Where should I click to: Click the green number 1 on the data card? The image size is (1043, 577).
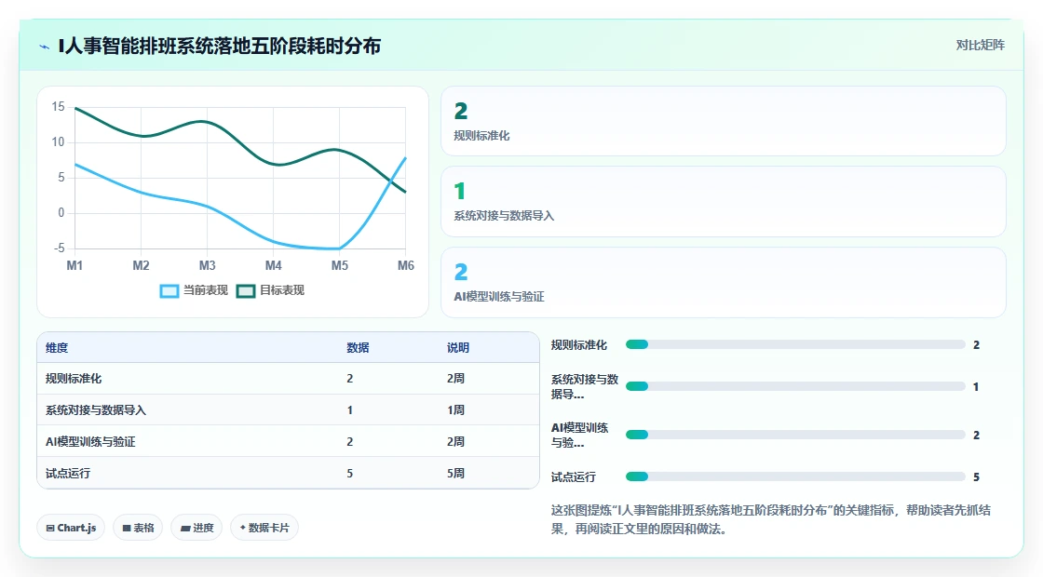pos(460,192)
